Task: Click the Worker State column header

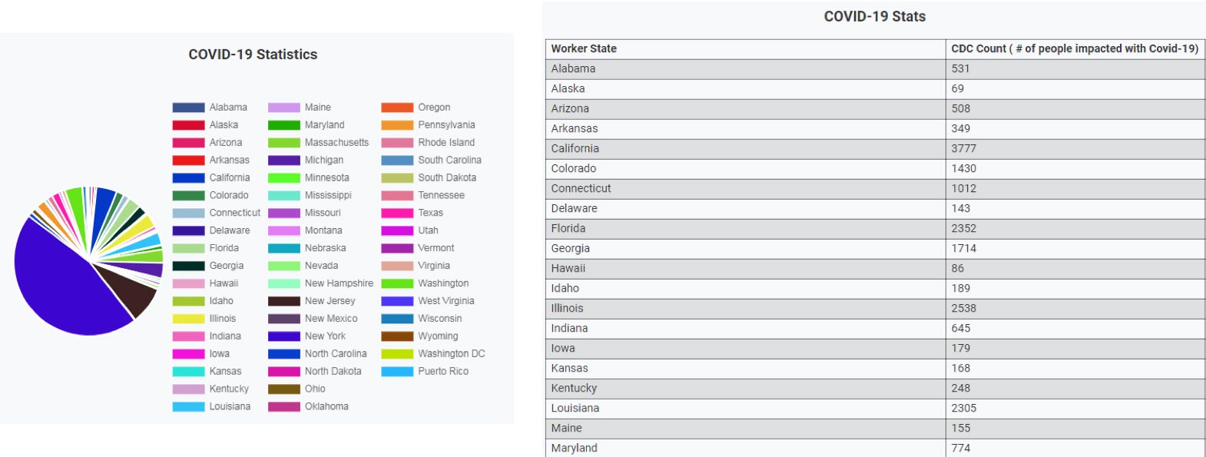Action: (584, 48)
